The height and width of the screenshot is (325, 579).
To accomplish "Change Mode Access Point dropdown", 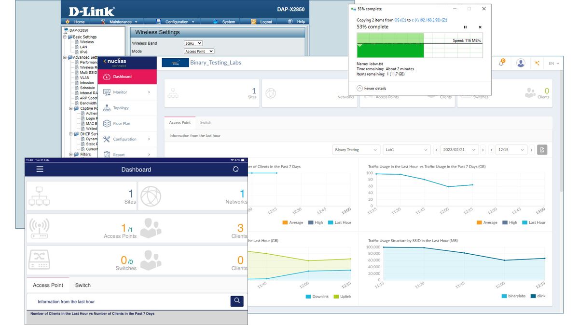I will (x=199, y=51).
